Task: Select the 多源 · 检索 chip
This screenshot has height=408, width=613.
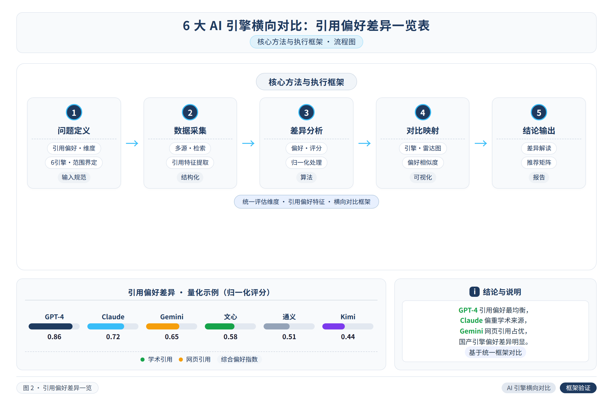Action: [190, 148]
